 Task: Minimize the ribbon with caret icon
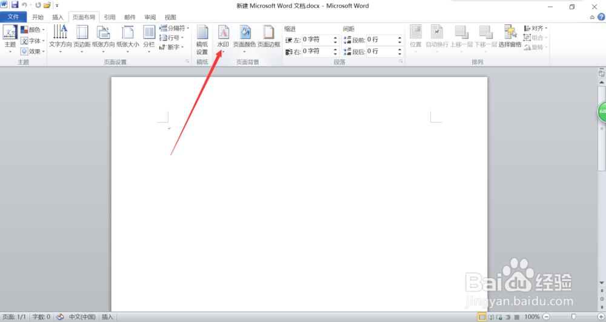click(x=592, y=17)
